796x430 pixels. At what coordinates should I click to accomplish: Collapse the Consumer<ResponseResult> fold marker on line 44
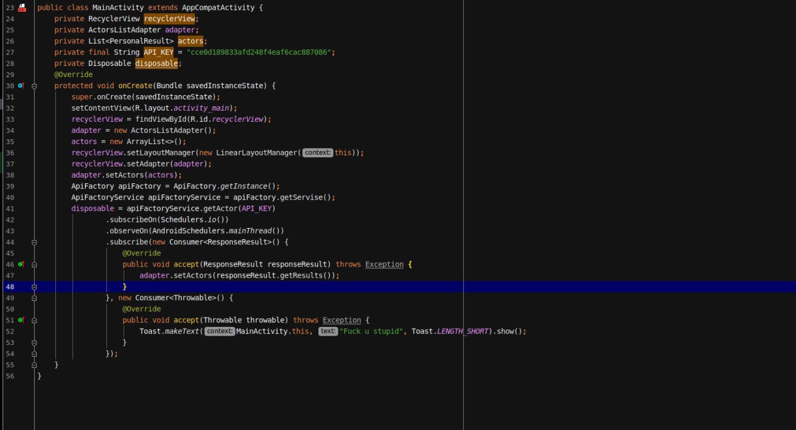click(x=34, y=242)
